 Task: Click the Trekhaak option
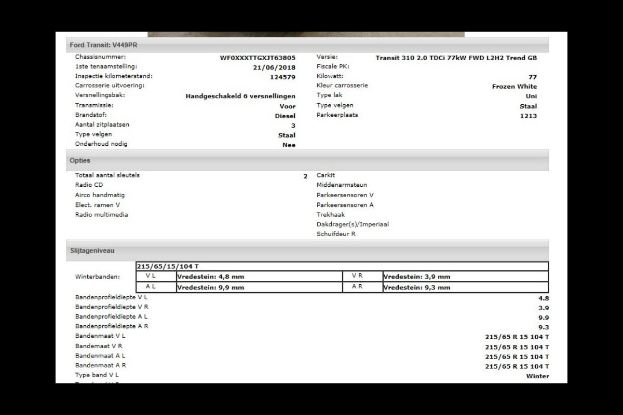coord(331,215)
